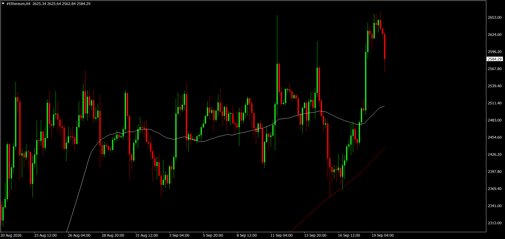
Task: Click the 20 Aug 2026 date label
Action: tap(11, 235)
